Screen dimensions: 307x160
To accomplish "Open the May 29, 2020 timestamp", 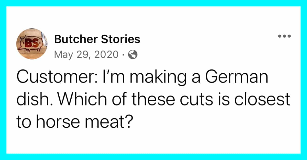I will 86,54.
